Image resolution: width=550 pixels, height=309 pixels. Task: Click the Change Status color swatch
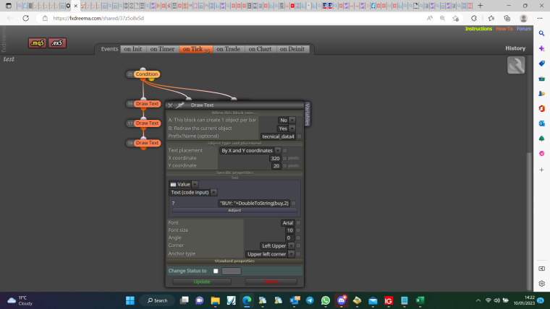[232, 271]
